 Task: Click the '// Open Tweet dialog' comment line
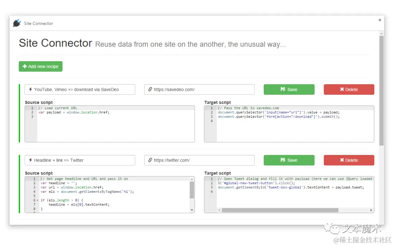pyautogui.click(x=295, y=179)
